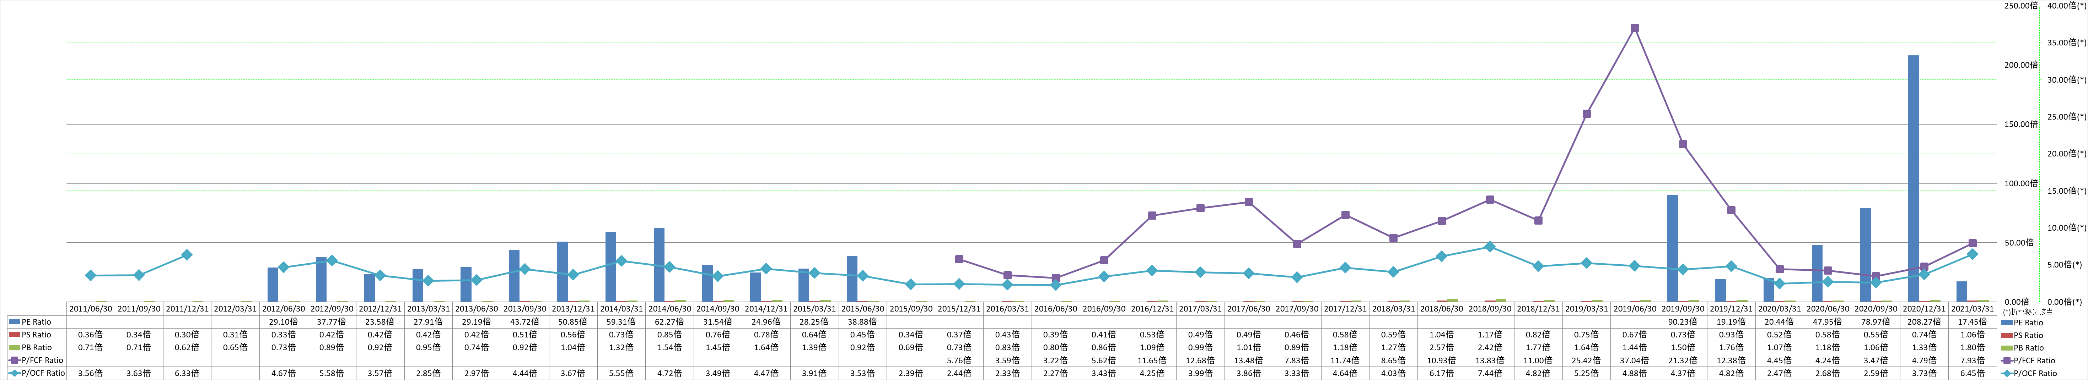The height and width of the screenshot is (380, 2088).
Task: Click PB Ratio value 2.57倍
Action: point(1442,348)
